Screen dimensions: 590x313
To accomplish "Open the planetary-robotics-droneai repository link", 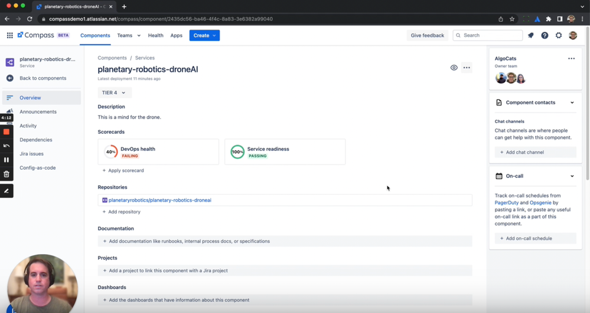I will [x=159, y=200].
